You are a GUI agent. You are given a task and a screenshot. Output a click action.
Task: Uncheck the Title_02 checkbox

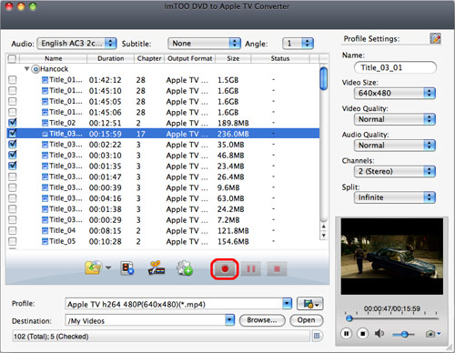click(x=13, y=123)
